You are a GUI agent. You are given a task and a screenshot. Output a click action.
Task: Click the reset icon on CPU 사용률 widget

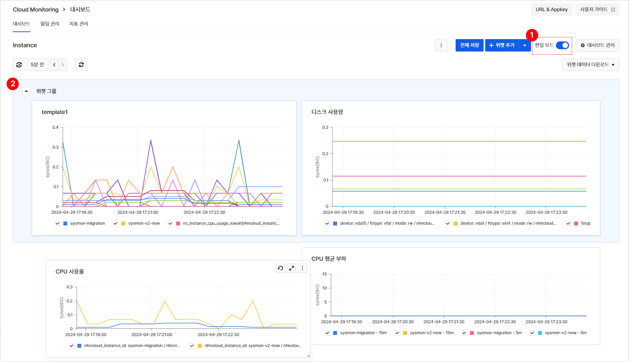(x=280, y=268)
